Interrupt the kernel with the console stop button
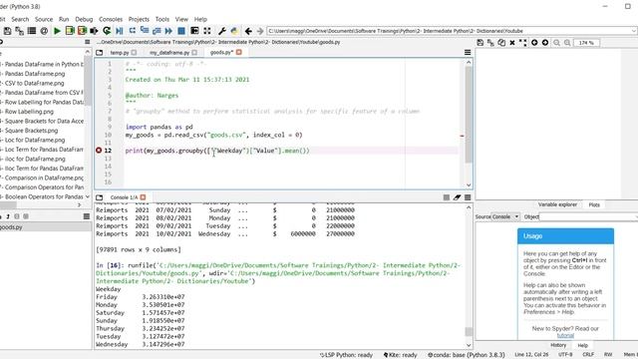Viewport: 638px width, 359px height. pyautogui.click(x=447, y=197)
